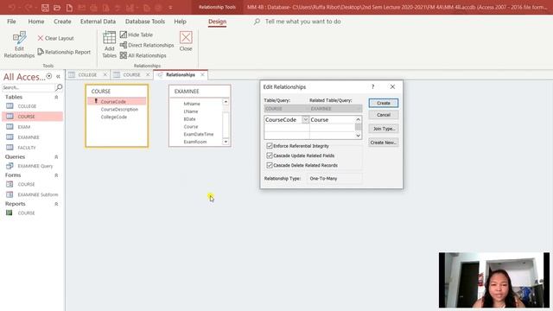The width and height of the screenshot is (553, 311).
Task: Open Join Type options
Action: (384, 129)
